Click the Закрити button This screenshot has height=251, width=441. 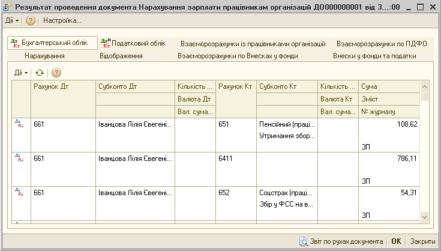coord(422,241)
